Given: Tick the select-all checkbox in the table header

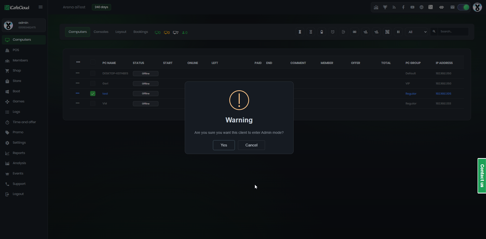Looking at the screenshot, I should pos(93,62).
